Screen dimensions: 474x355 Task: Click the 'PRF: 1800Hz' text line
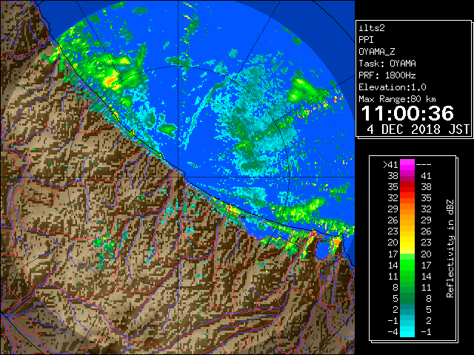[x=387, y=75]
